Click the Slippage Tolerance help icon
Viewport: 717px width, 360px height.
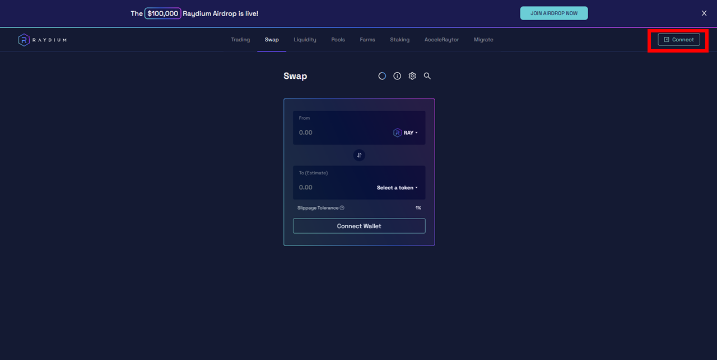(342, 208)
